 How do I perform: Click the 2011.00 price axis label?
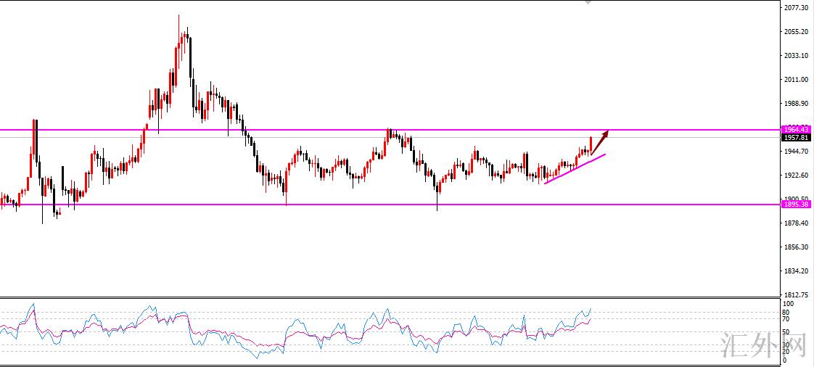click(x=795, y=80)
